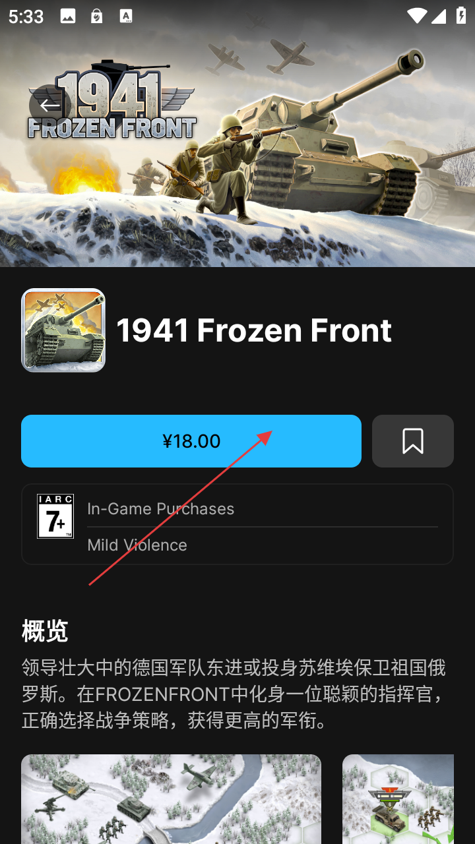Tap the keyboard 'A' notification icon

(126, 16)
